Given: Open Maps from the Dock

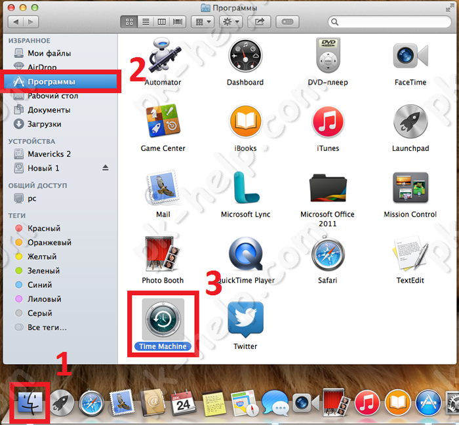Looking at the screenshot, I should pos(245,403).
